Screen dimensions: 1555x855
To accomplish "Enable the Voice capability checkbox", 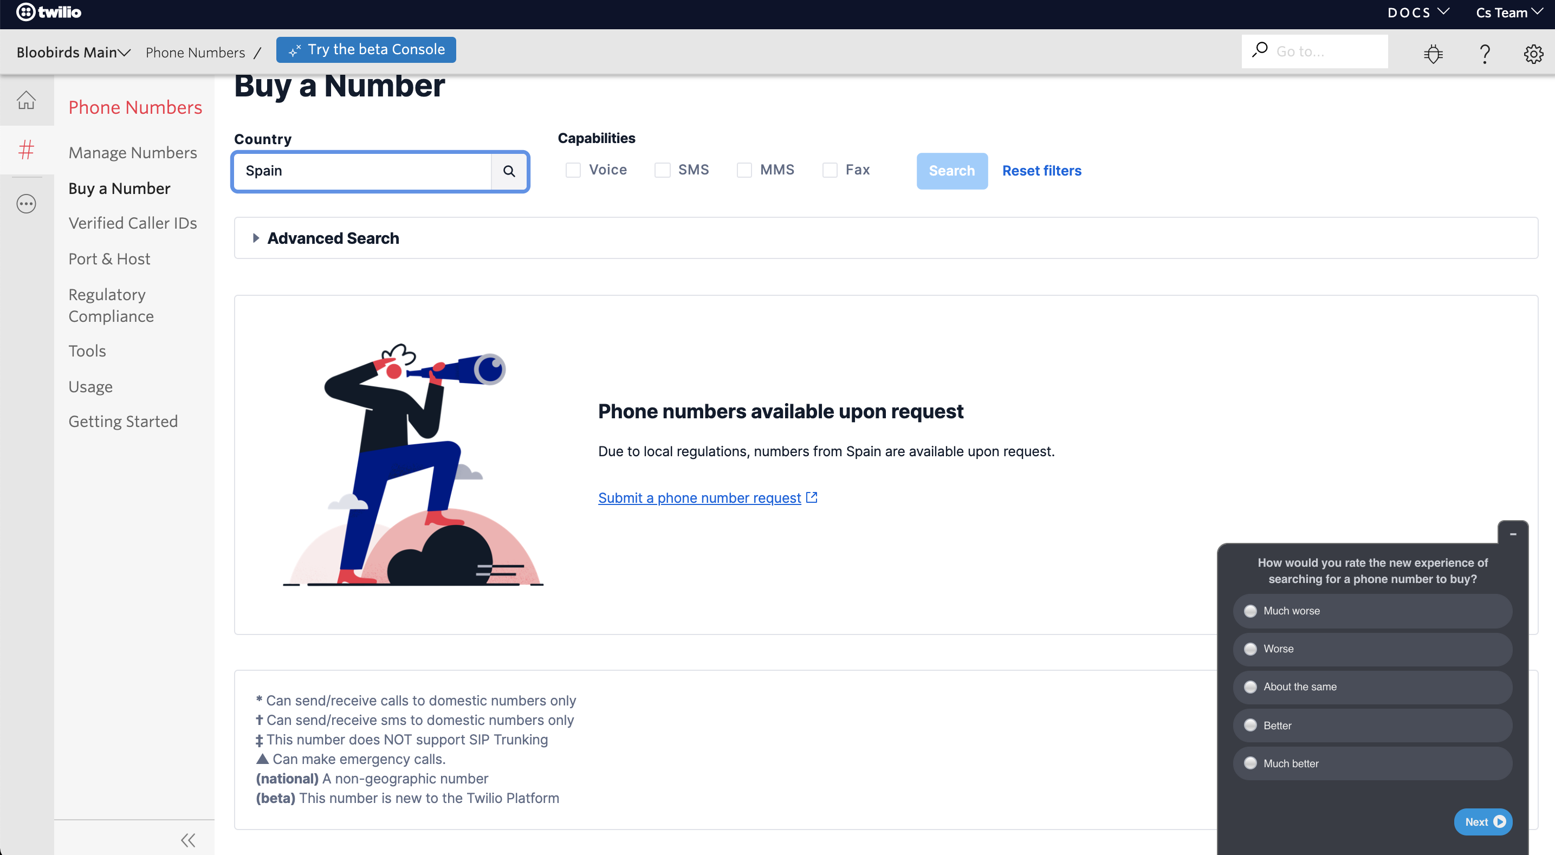I will pos(573,170).
